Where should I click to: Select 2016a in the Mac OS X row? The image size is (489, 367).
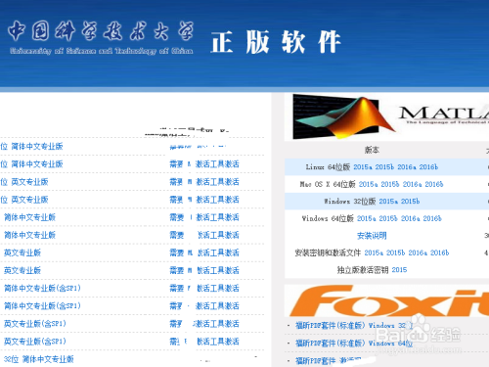412,184
